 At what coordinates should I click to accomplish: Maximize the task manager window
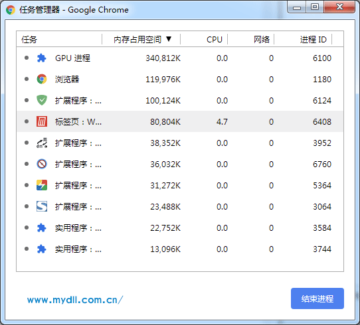tap(315, 7)
